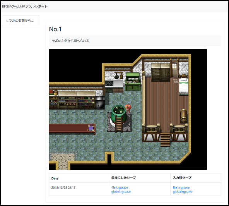Download file1.rgssave under 入力時セーブ

coord(181,187)
